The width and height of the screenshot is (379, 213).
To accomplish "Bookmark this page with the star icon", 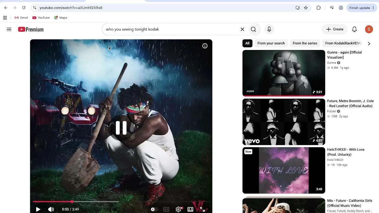I will coord(306,8).
